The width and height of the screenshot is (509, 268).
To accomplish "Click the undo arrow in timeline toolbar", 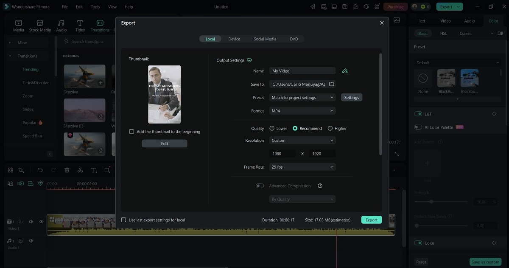I will pos(40,170).
